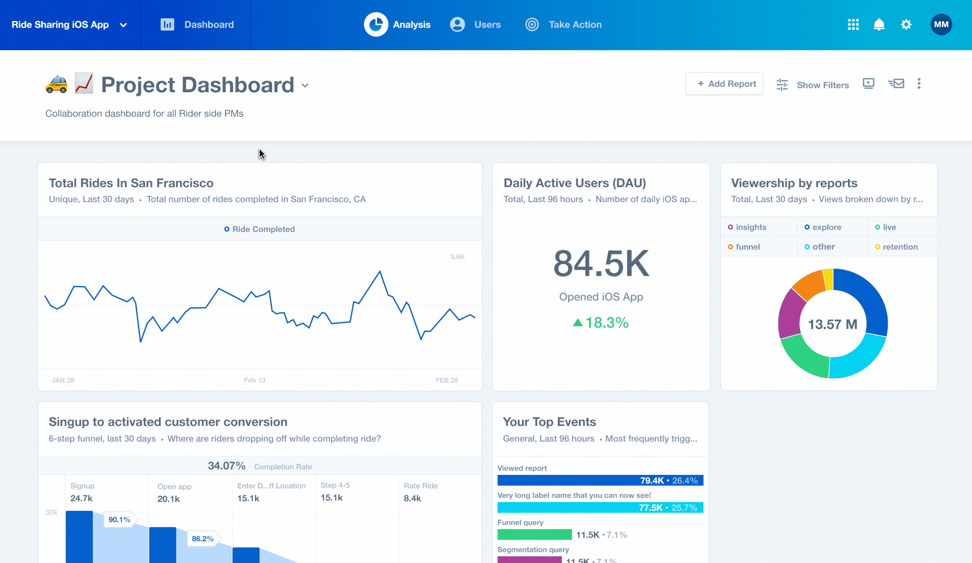
Task: Toggle the retention legend item
Action: pos(896,247)
